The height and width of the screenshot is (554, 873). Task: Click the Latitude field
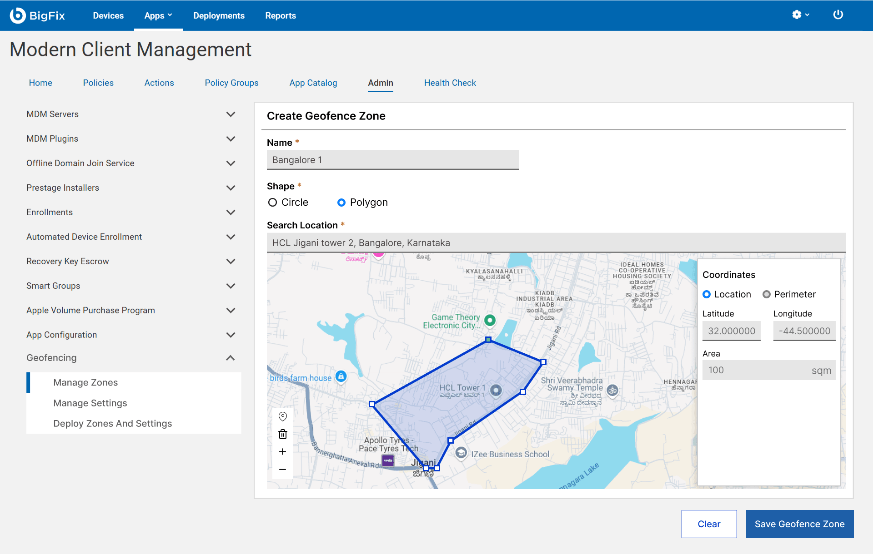click(x=732, y=331)
